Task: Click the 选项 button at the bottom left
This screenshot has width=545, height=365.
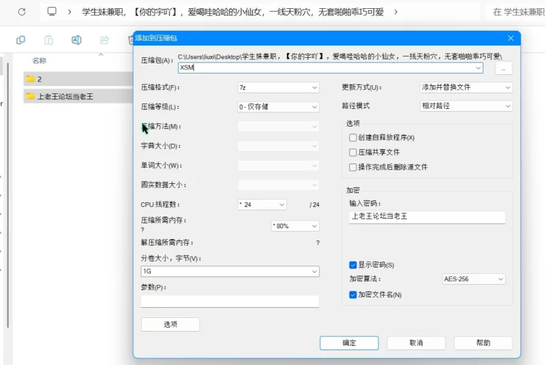Action: [x=170, y=324]
